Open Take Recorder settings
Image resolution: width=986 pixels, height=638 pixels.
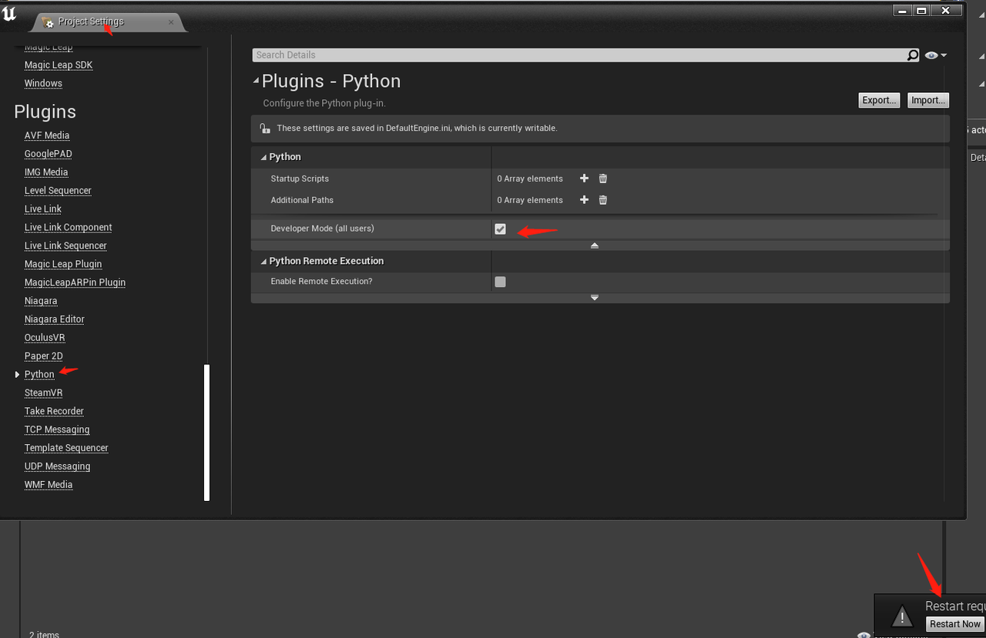click(x=54, y=412)
